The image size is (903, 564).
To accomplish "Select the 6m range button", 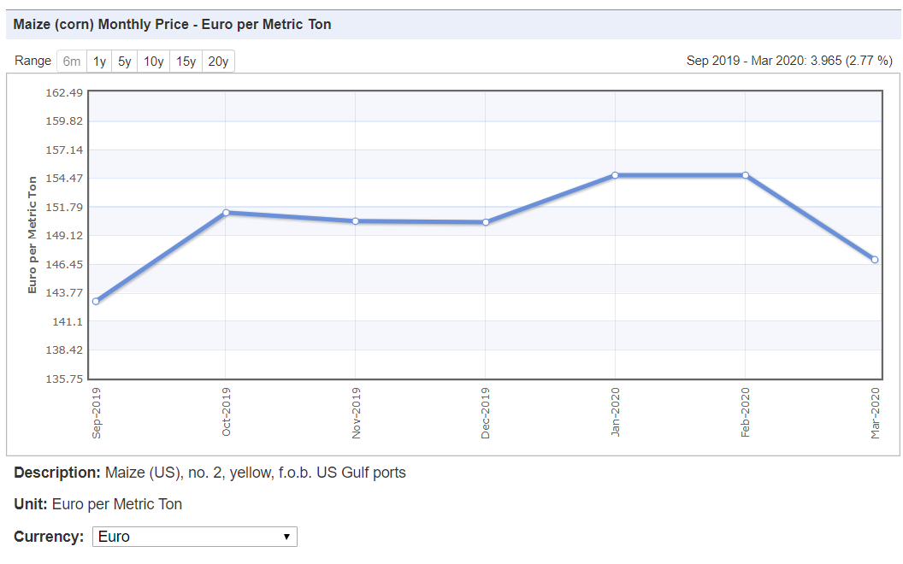I will (x=72, y=62).
